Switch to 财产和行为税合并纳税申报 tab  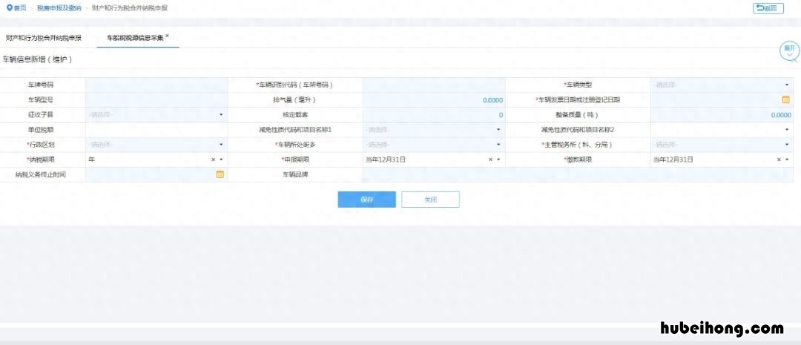point(43,37)
